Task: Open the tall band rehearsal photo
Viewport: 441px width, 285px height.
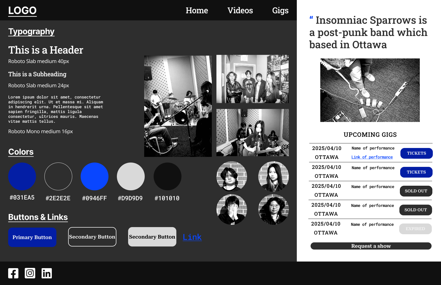Action: tap(178, 106)
